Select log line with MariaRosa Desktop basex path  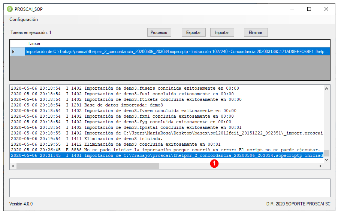167,133
